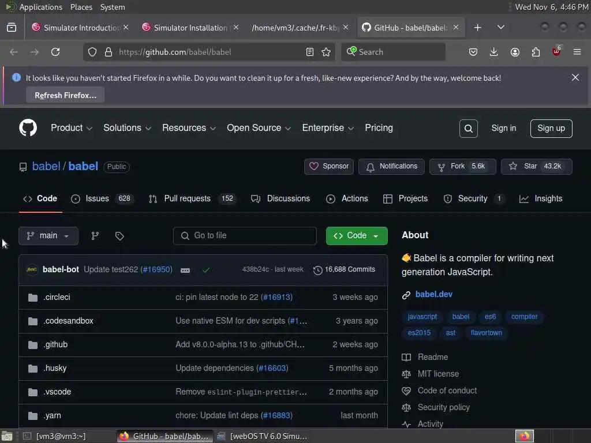This screenshot has width=591, height=443.
Task: Switch to the Issues tab
Action: coord(102,198)
